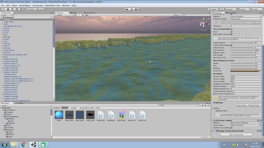Click the Add Component button
Screen dimensions: 264x148
tap(236, 134)
